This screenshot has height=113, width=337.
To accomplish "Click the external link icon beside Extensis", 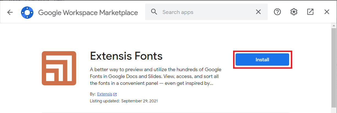I will pos(115,94).
